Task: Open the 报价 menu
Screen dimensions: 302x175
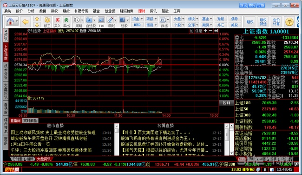Action: coord(19,11)
